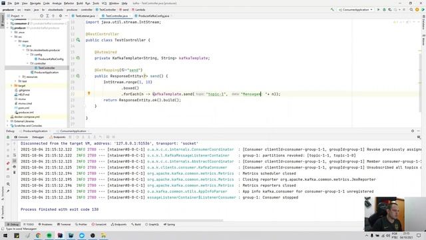This screenshot has height=240, width=426.
Task: Open IntelliJ IDEA from the taskbar
Action: click(x=60, y=235)
